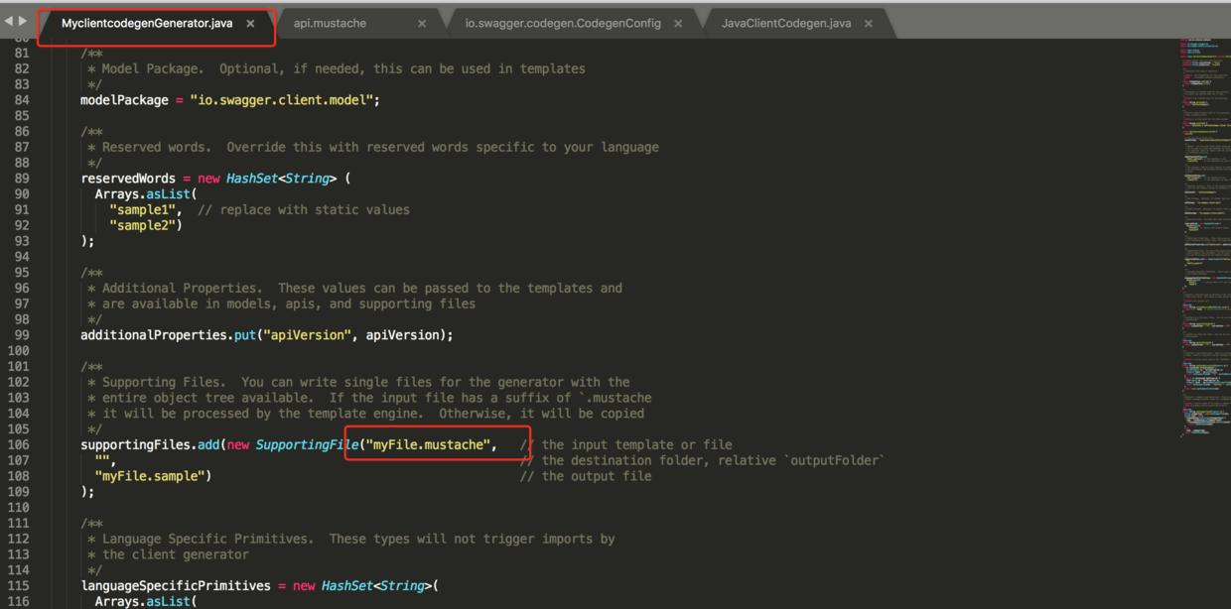Close the MyclientcodegenGenerator.java tab
1231x609 pixels.
tap(250, 24)
